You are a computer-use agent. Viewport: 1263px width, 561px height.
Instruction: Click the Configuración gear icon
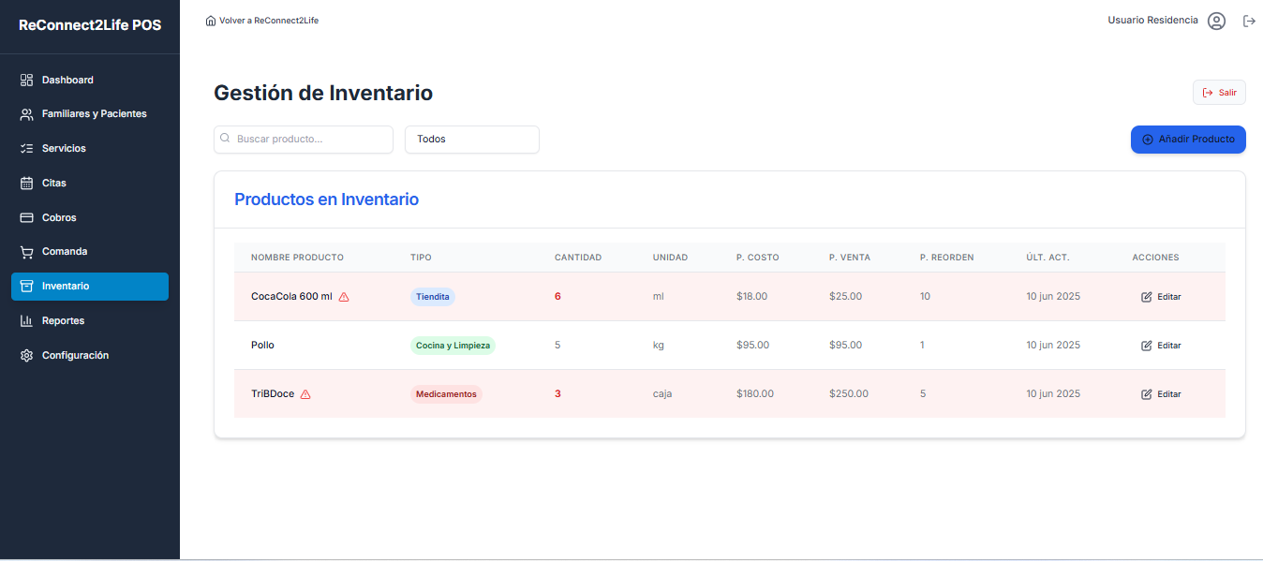tap(26, 356)
